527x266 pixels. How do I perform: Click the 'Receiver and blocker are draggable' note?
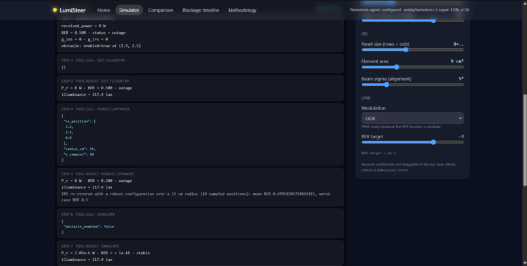409,167
